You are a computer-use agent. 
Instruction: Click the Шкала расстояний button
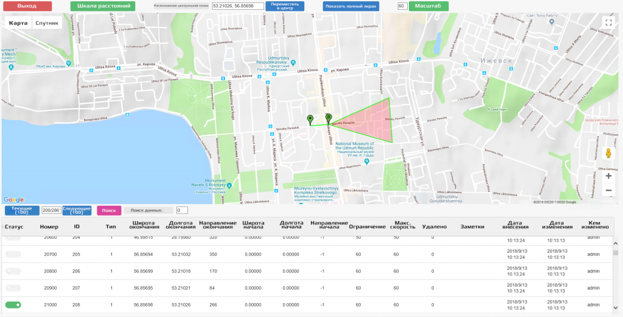click(102, 5)
